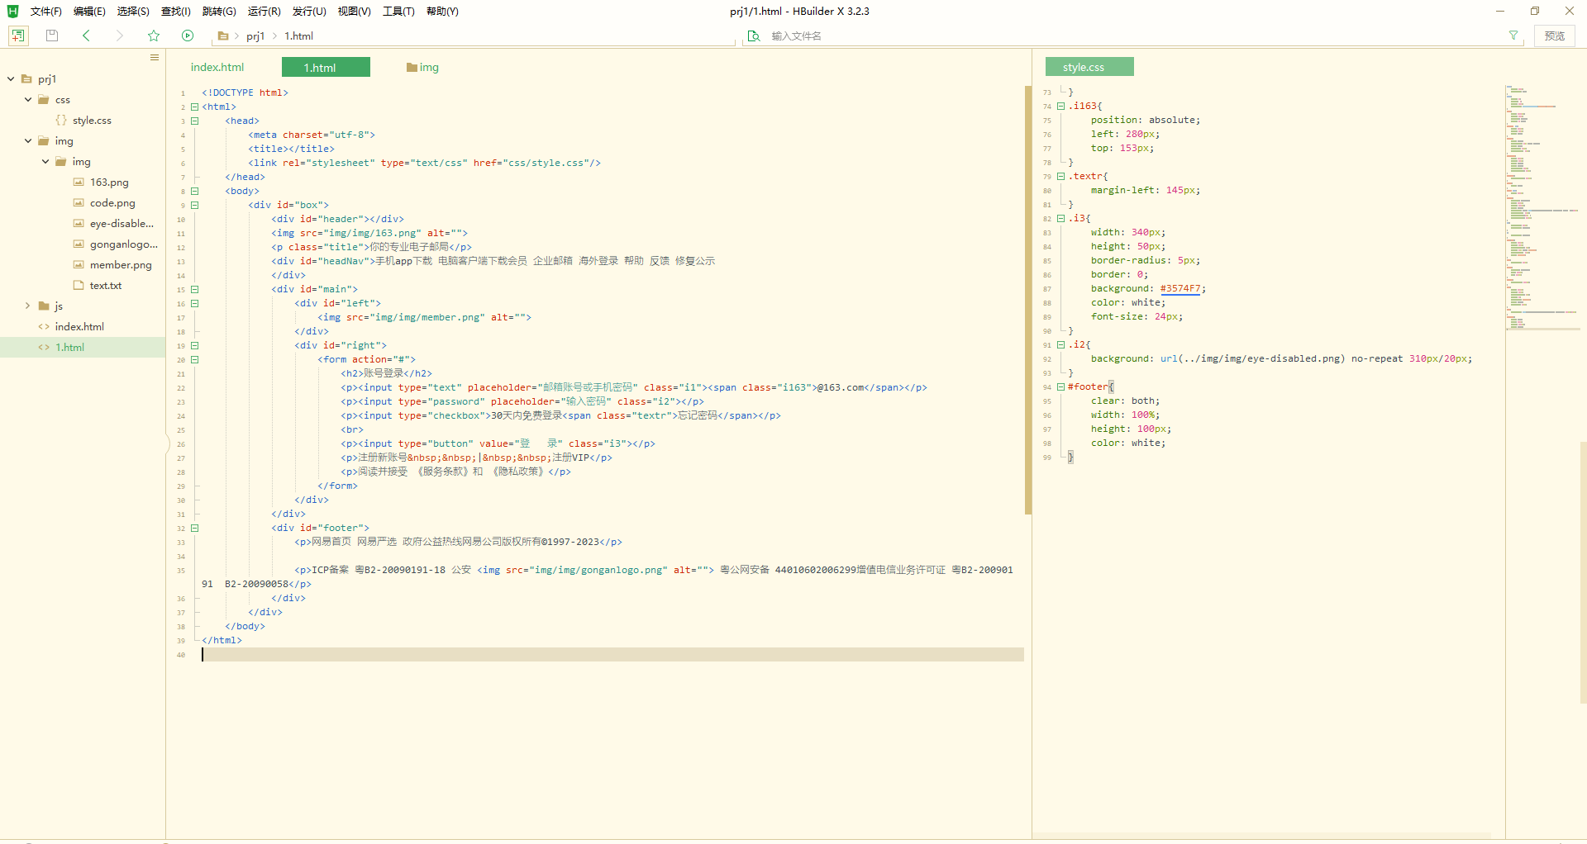Open index.html in project tree
The height and width of the screenshot is (844, 1587).
[x=79, y=327]
